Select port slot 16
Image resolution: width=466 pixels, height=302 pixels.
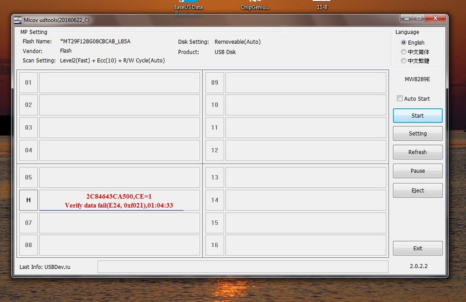click(x=214, y=245)
